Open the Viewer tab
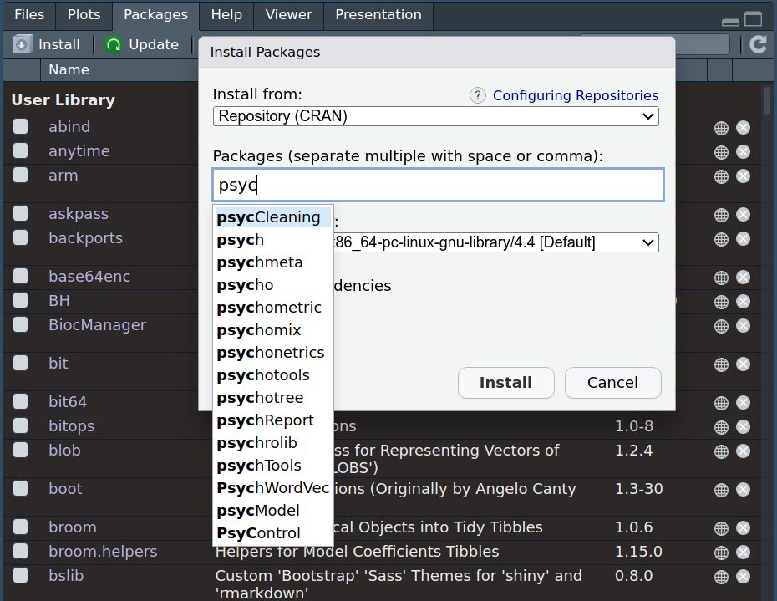777x601 pixels. (x=288, y=15)
